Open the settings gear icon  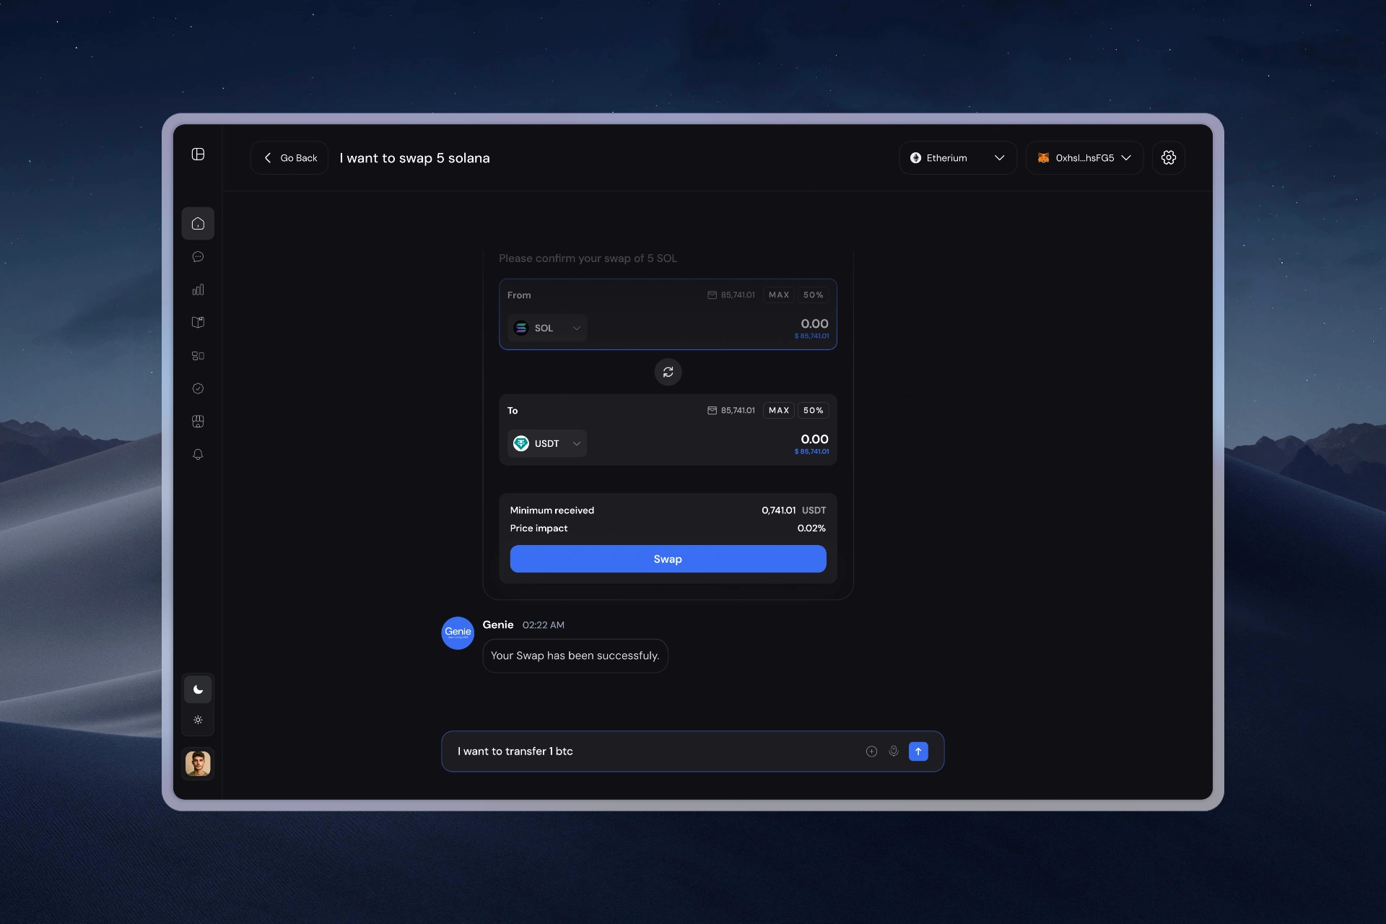tap(1169, 157)
